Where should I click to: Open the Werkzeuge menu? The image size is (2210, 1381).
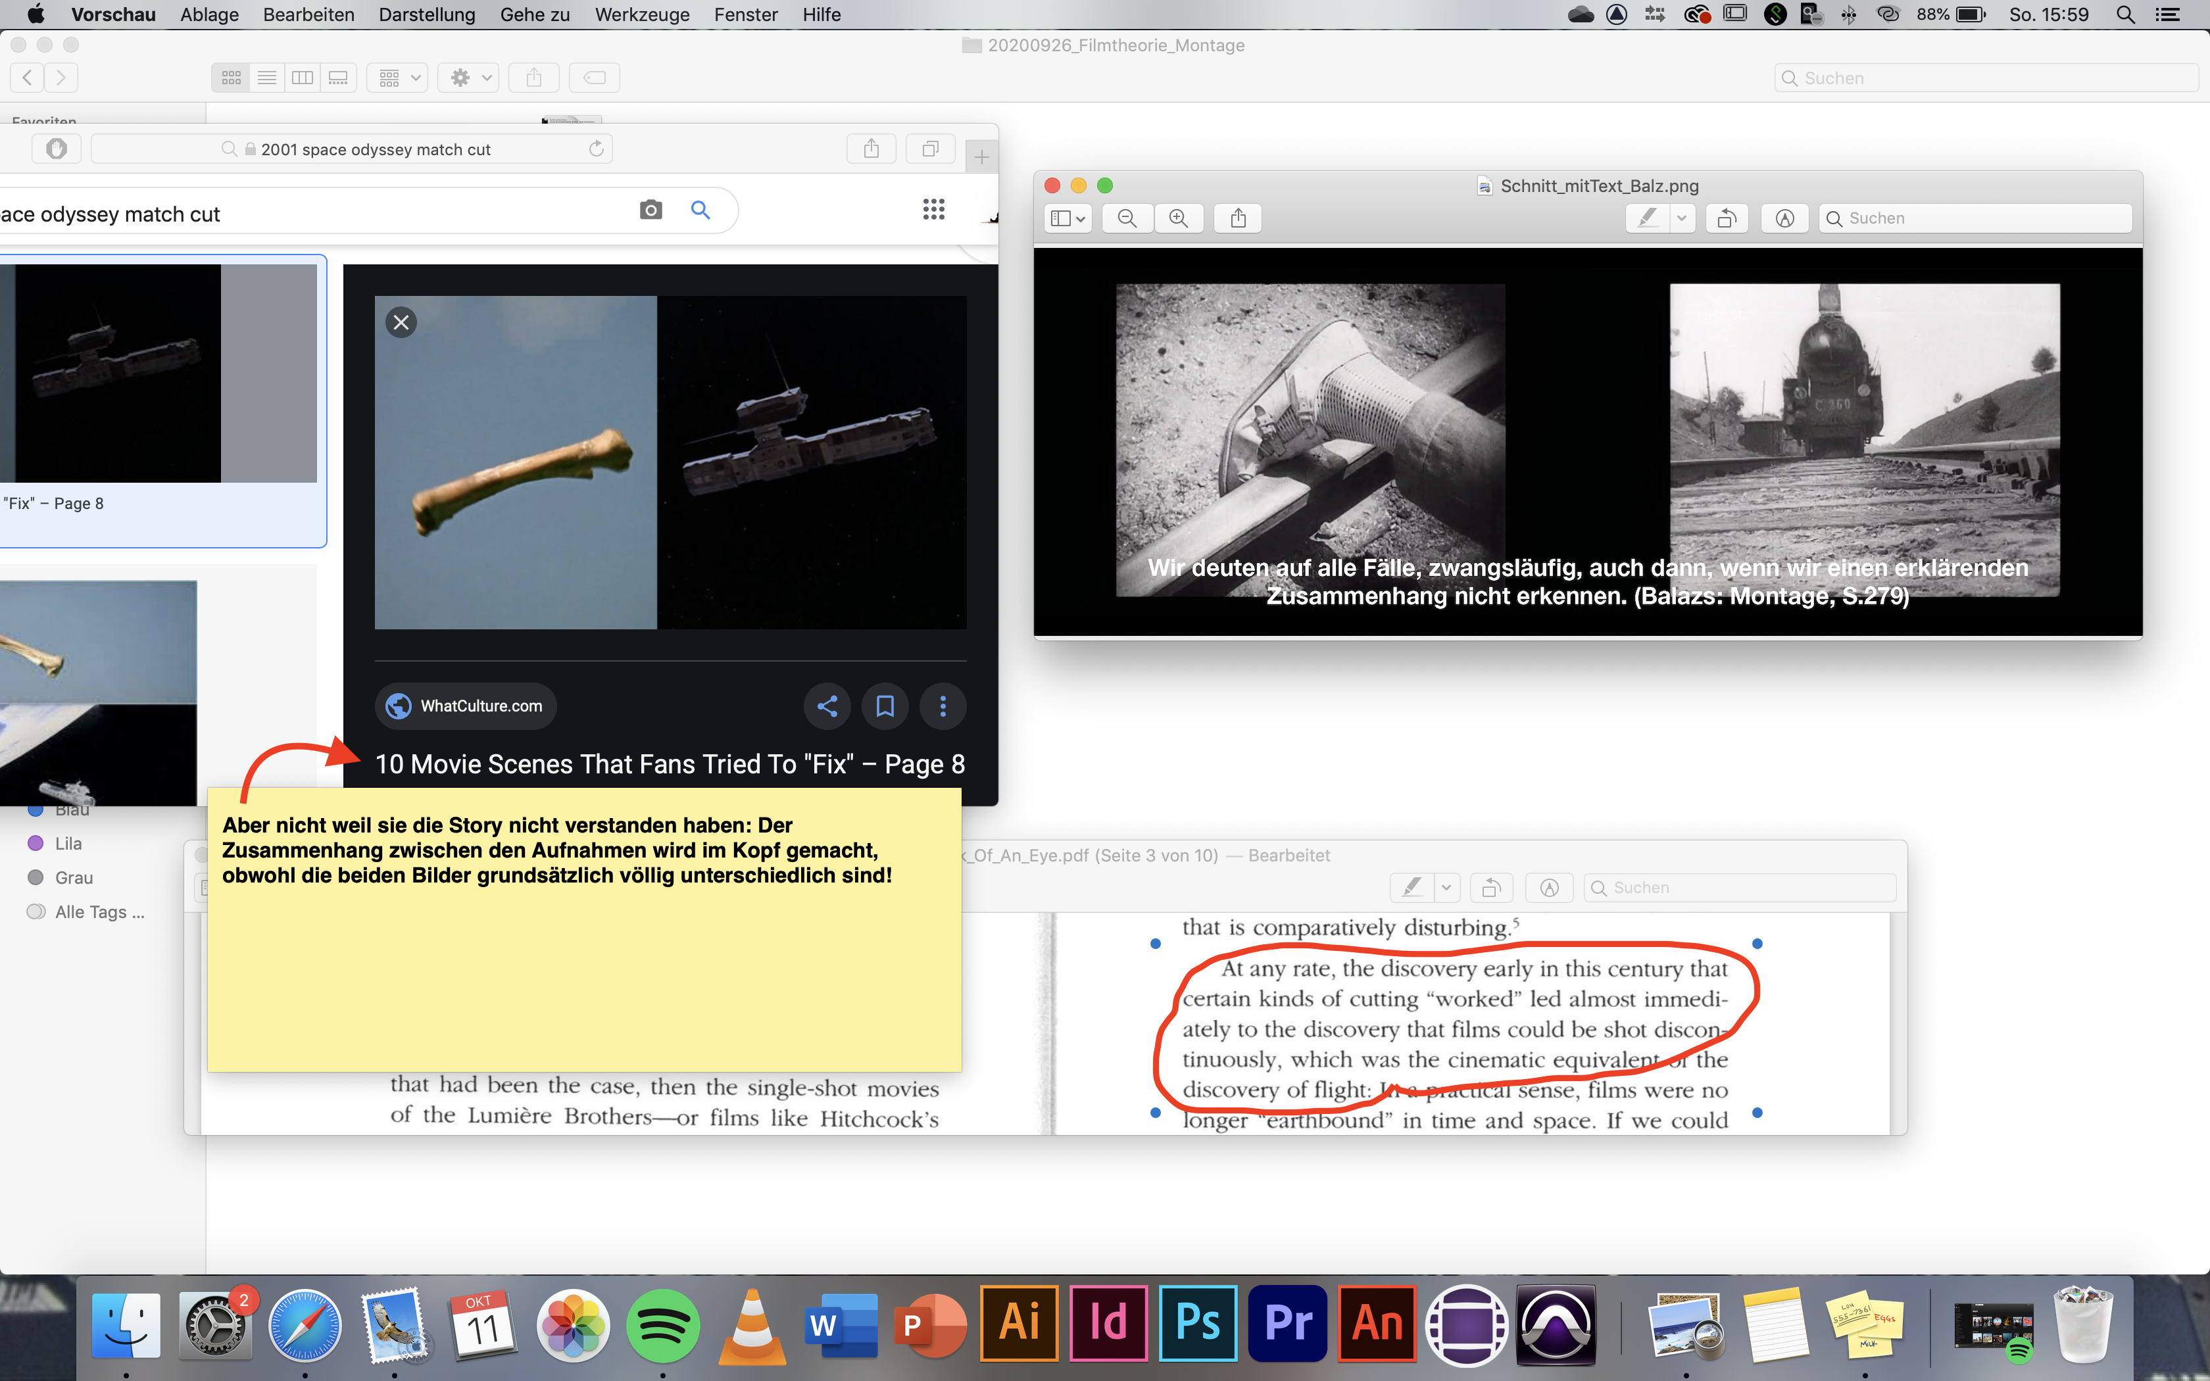coord(642,14)
